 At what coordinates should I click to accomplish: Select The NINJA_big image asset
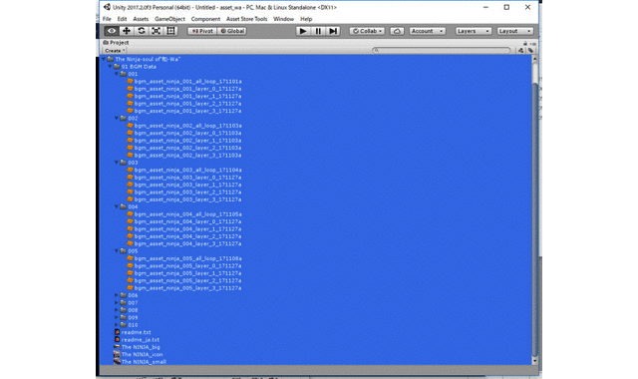tap(141, 347)
